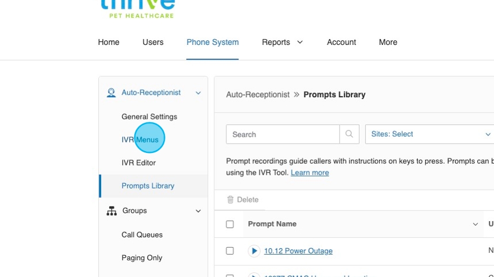Click the Delete trash icon

point(230,200)
